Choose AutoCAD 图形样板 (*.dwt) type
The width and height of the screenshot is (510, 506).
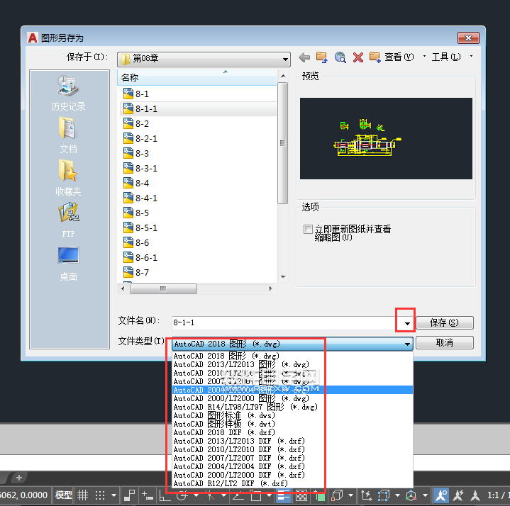point(292,424)
